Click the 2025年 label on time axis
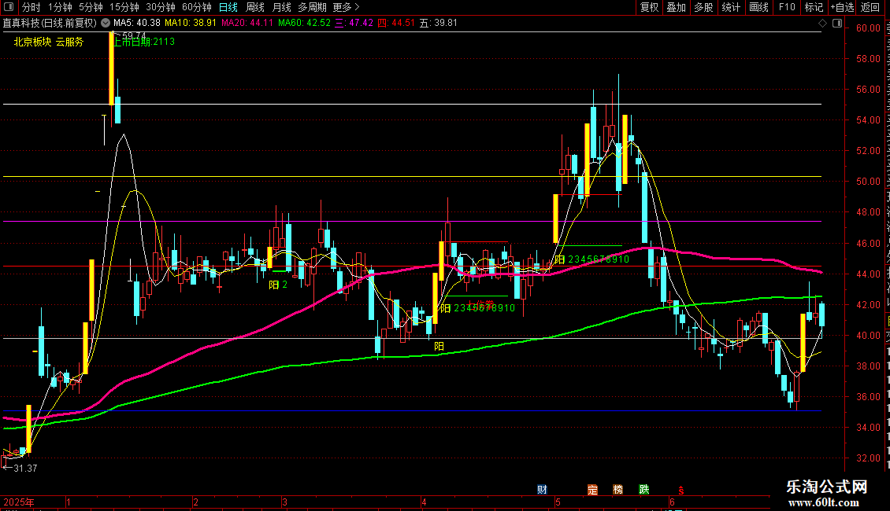Image resolution: width=890 pixels, height=511 pixels. pyautogui.click(x=19, y=502)
